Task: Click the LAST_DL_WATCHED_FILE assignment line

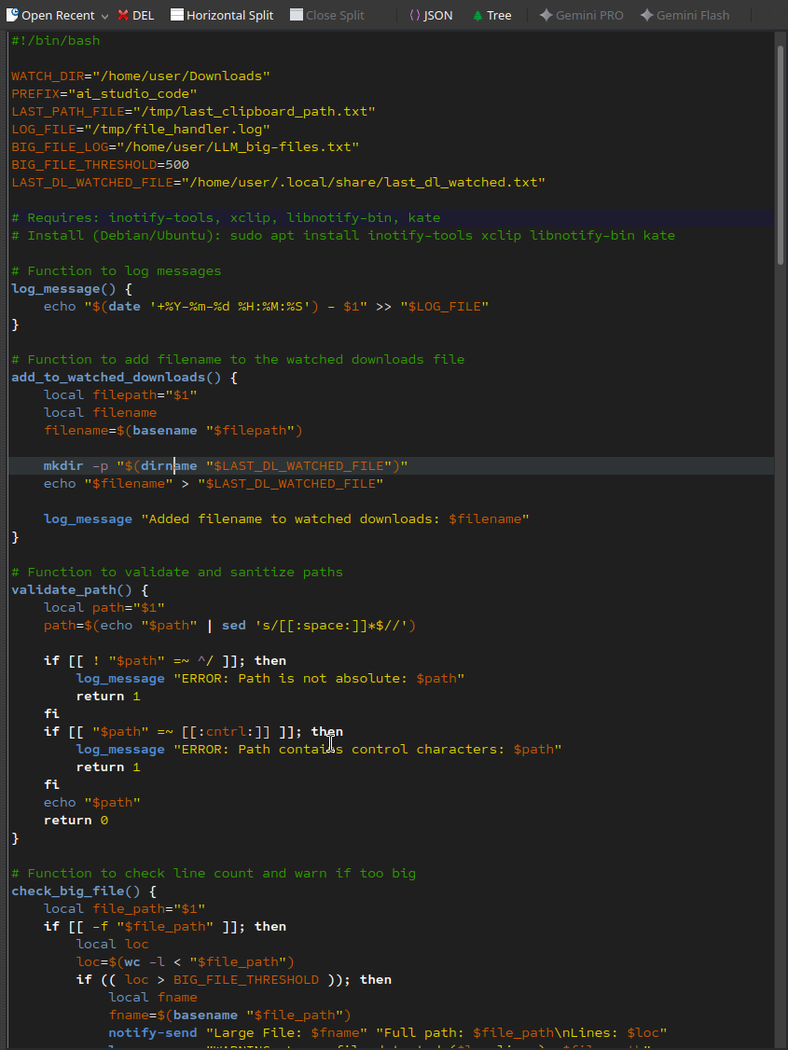Action: click(x=279, y=183)
